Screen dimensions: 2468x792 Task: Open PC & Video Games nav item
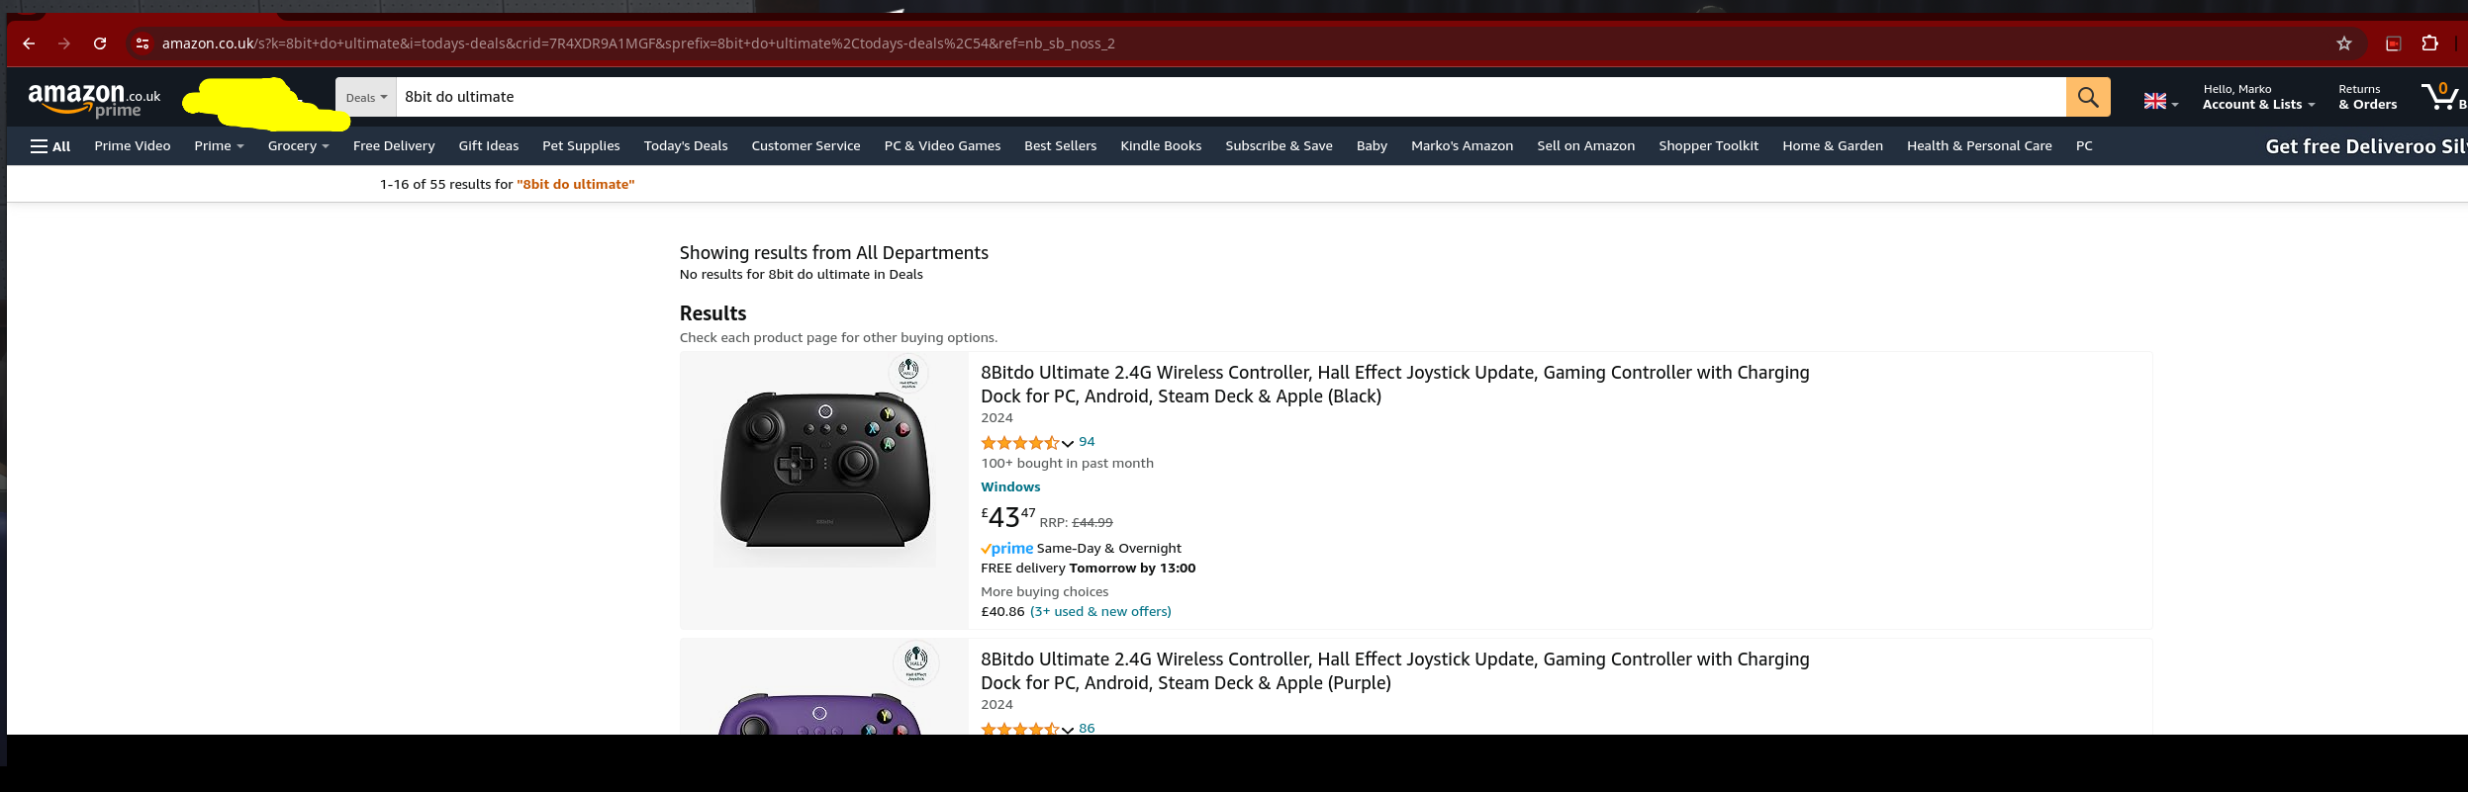(942, 146)
